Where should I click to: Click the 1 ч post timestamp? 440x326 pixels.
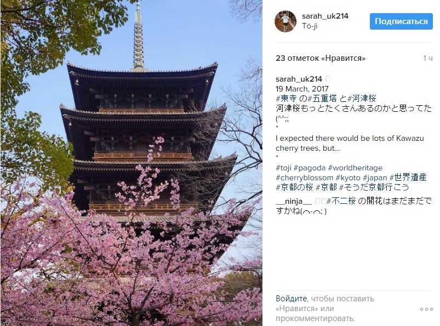(428, 58)
